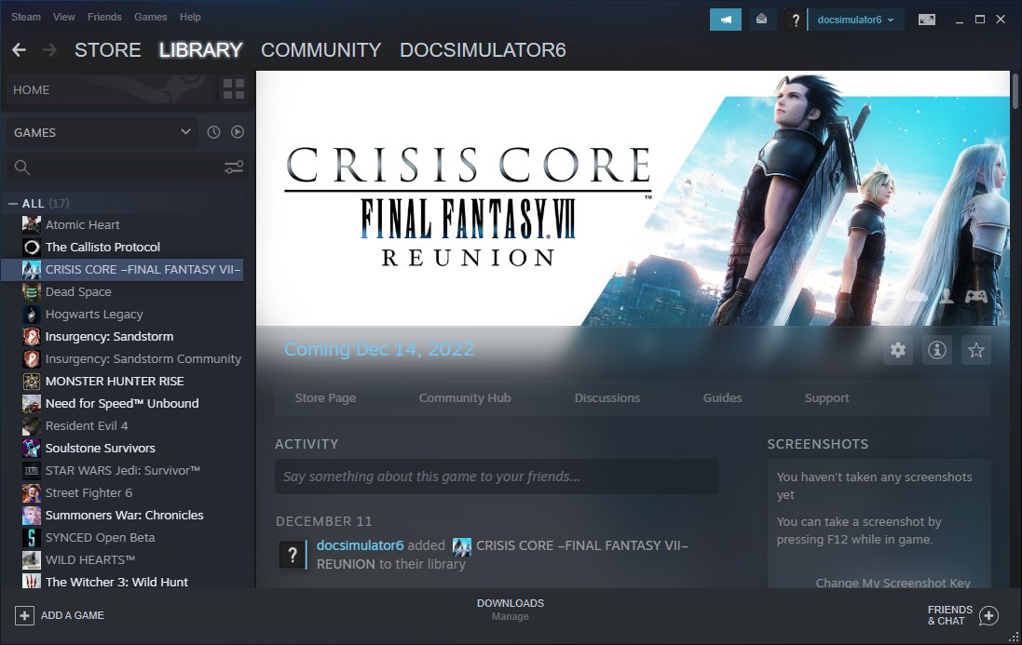Click the Add a Game plus icon
Viewport: 1022px width, 645px height.
point(24,615)
